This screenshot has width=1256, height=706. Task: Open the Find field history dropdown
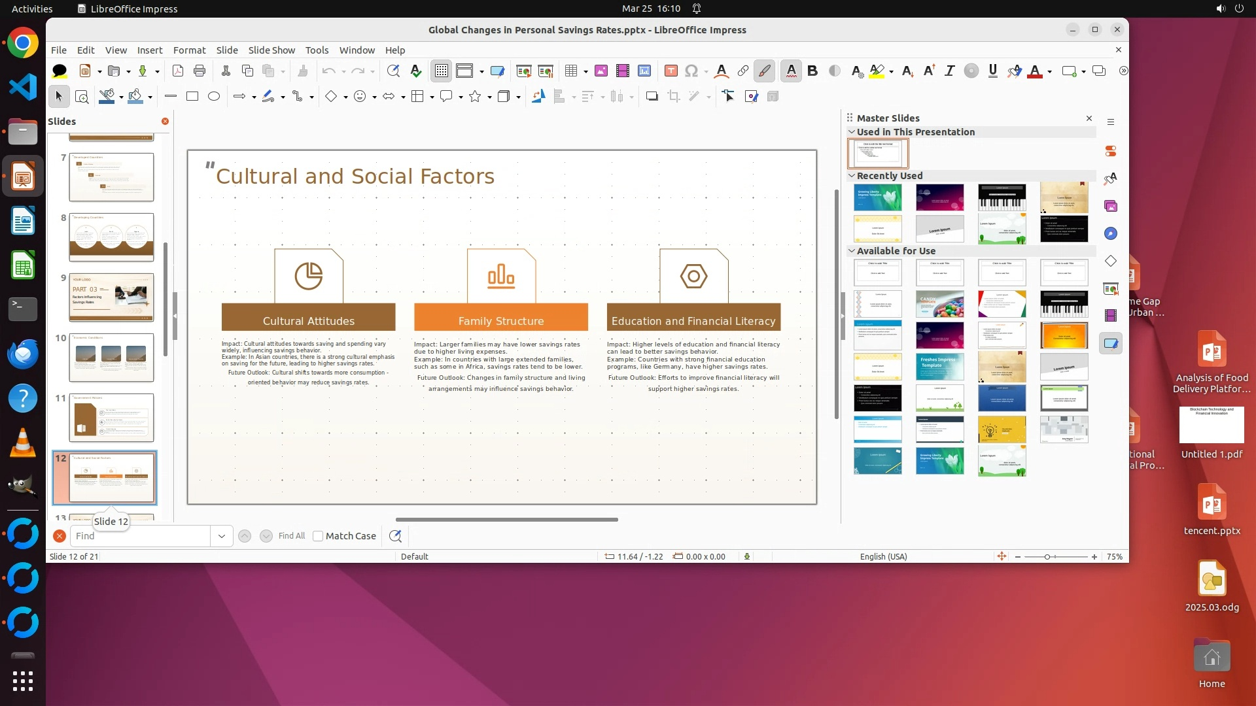coord(221,536)
